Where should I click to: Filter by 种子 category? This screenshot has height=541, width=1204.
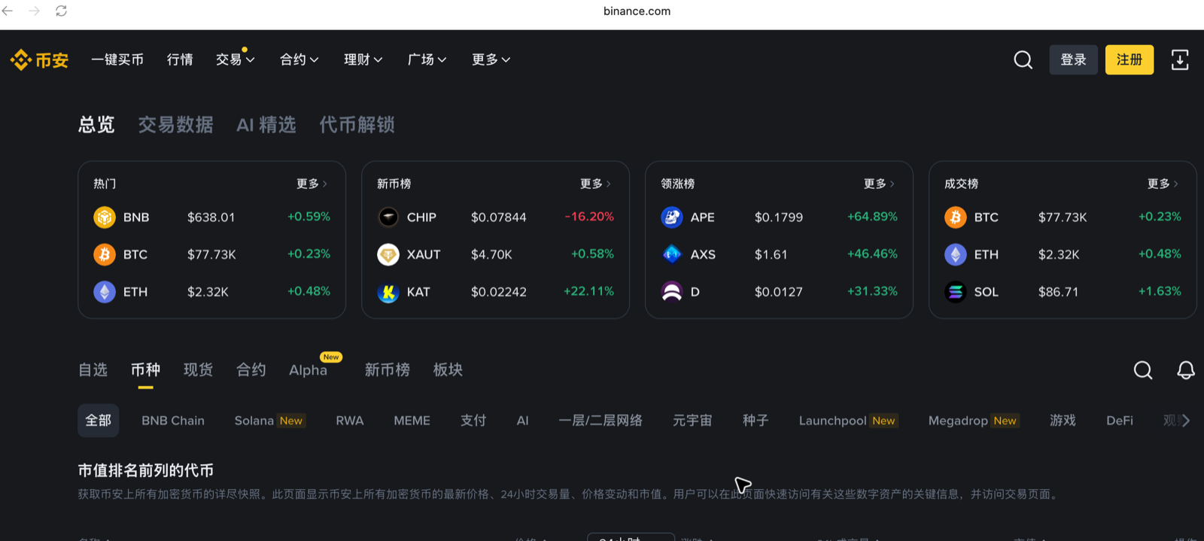[756, 421]
